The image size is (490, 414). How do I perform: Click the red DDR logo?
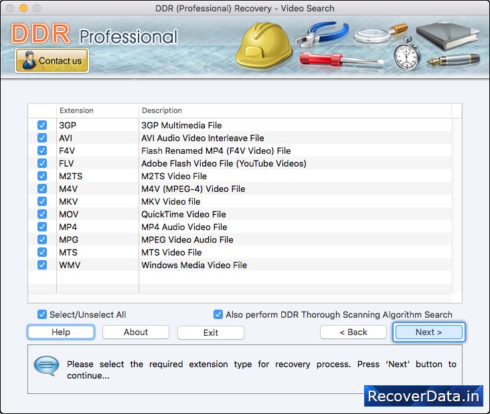pyautogui.click(x=41, y=33)
